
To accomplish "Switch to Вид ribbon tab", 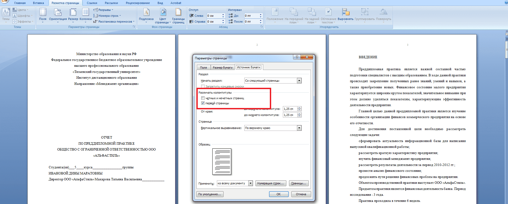I will pyautogui.click(x=160, y=3).
